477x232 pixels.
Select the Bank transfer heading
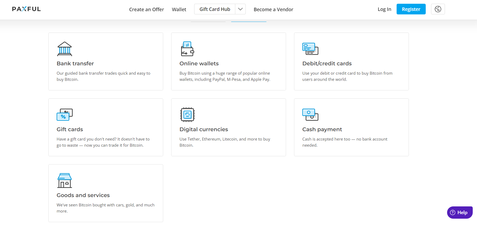coord(75,63)
